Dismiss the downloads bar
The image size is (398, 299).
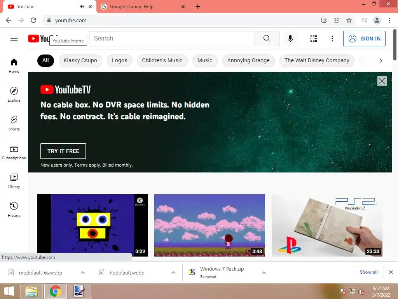tap(391, 272)
